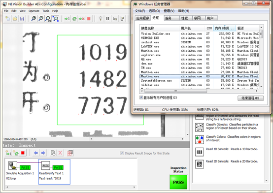Choose the Read 1D Barcode step icon
This screenshot has height=193, width=273.
click(200, 152)
